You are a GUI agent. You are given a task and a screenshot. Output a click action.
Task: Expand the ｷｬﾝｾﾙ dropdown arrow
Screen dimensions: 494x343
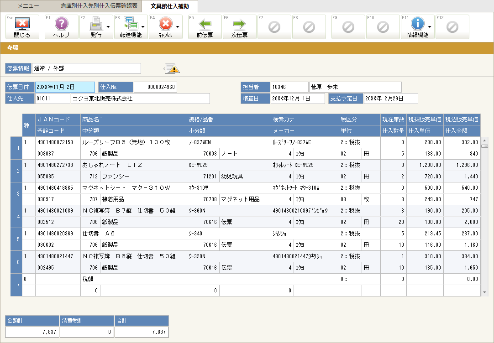178,27
